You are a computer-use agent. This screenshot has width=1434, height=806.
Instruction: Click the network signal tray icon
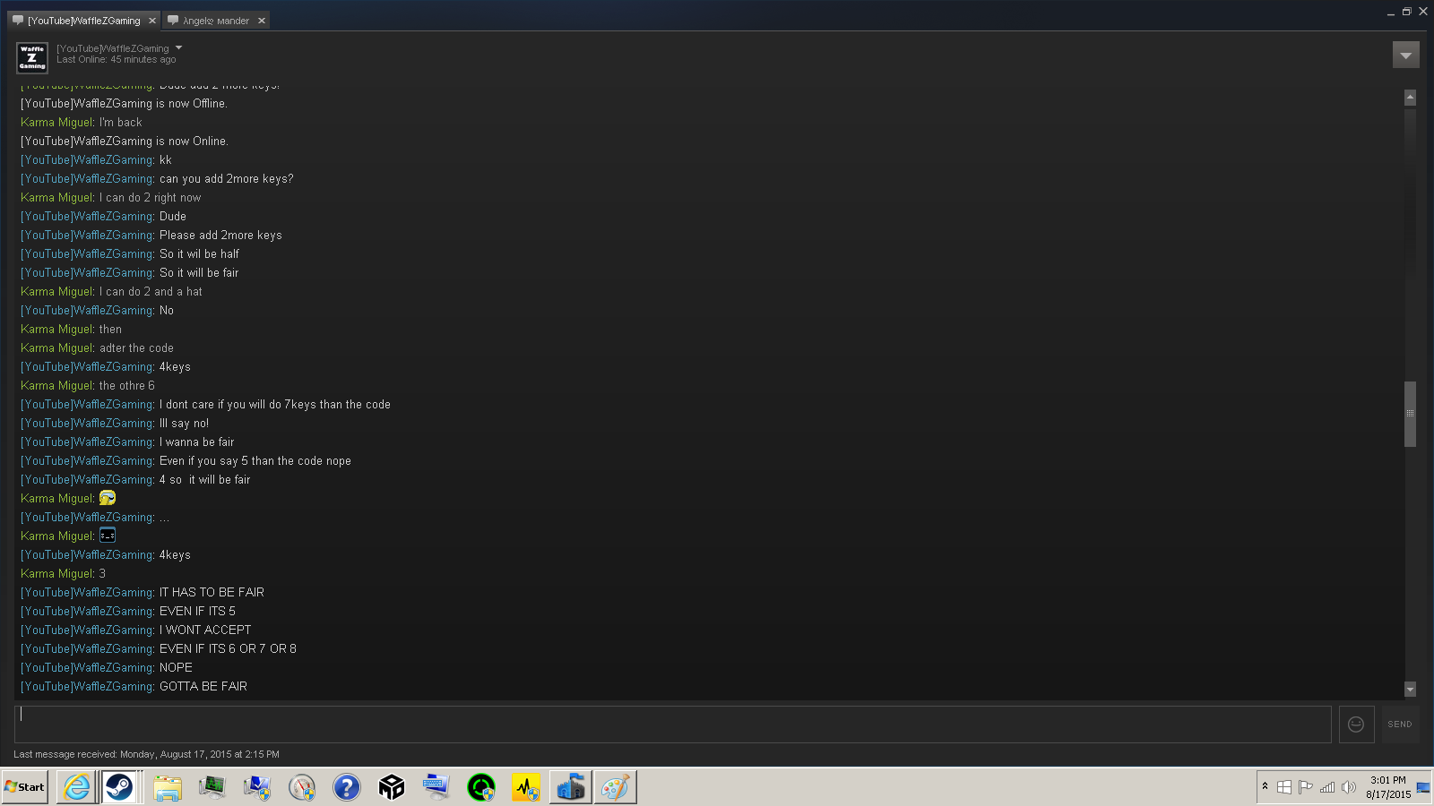1326,787
